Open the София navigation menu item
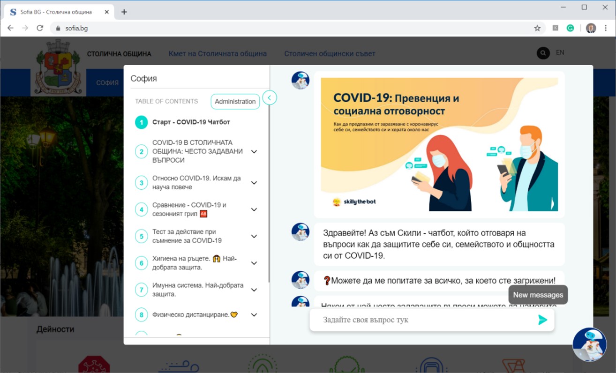 (x=107, y=82)
